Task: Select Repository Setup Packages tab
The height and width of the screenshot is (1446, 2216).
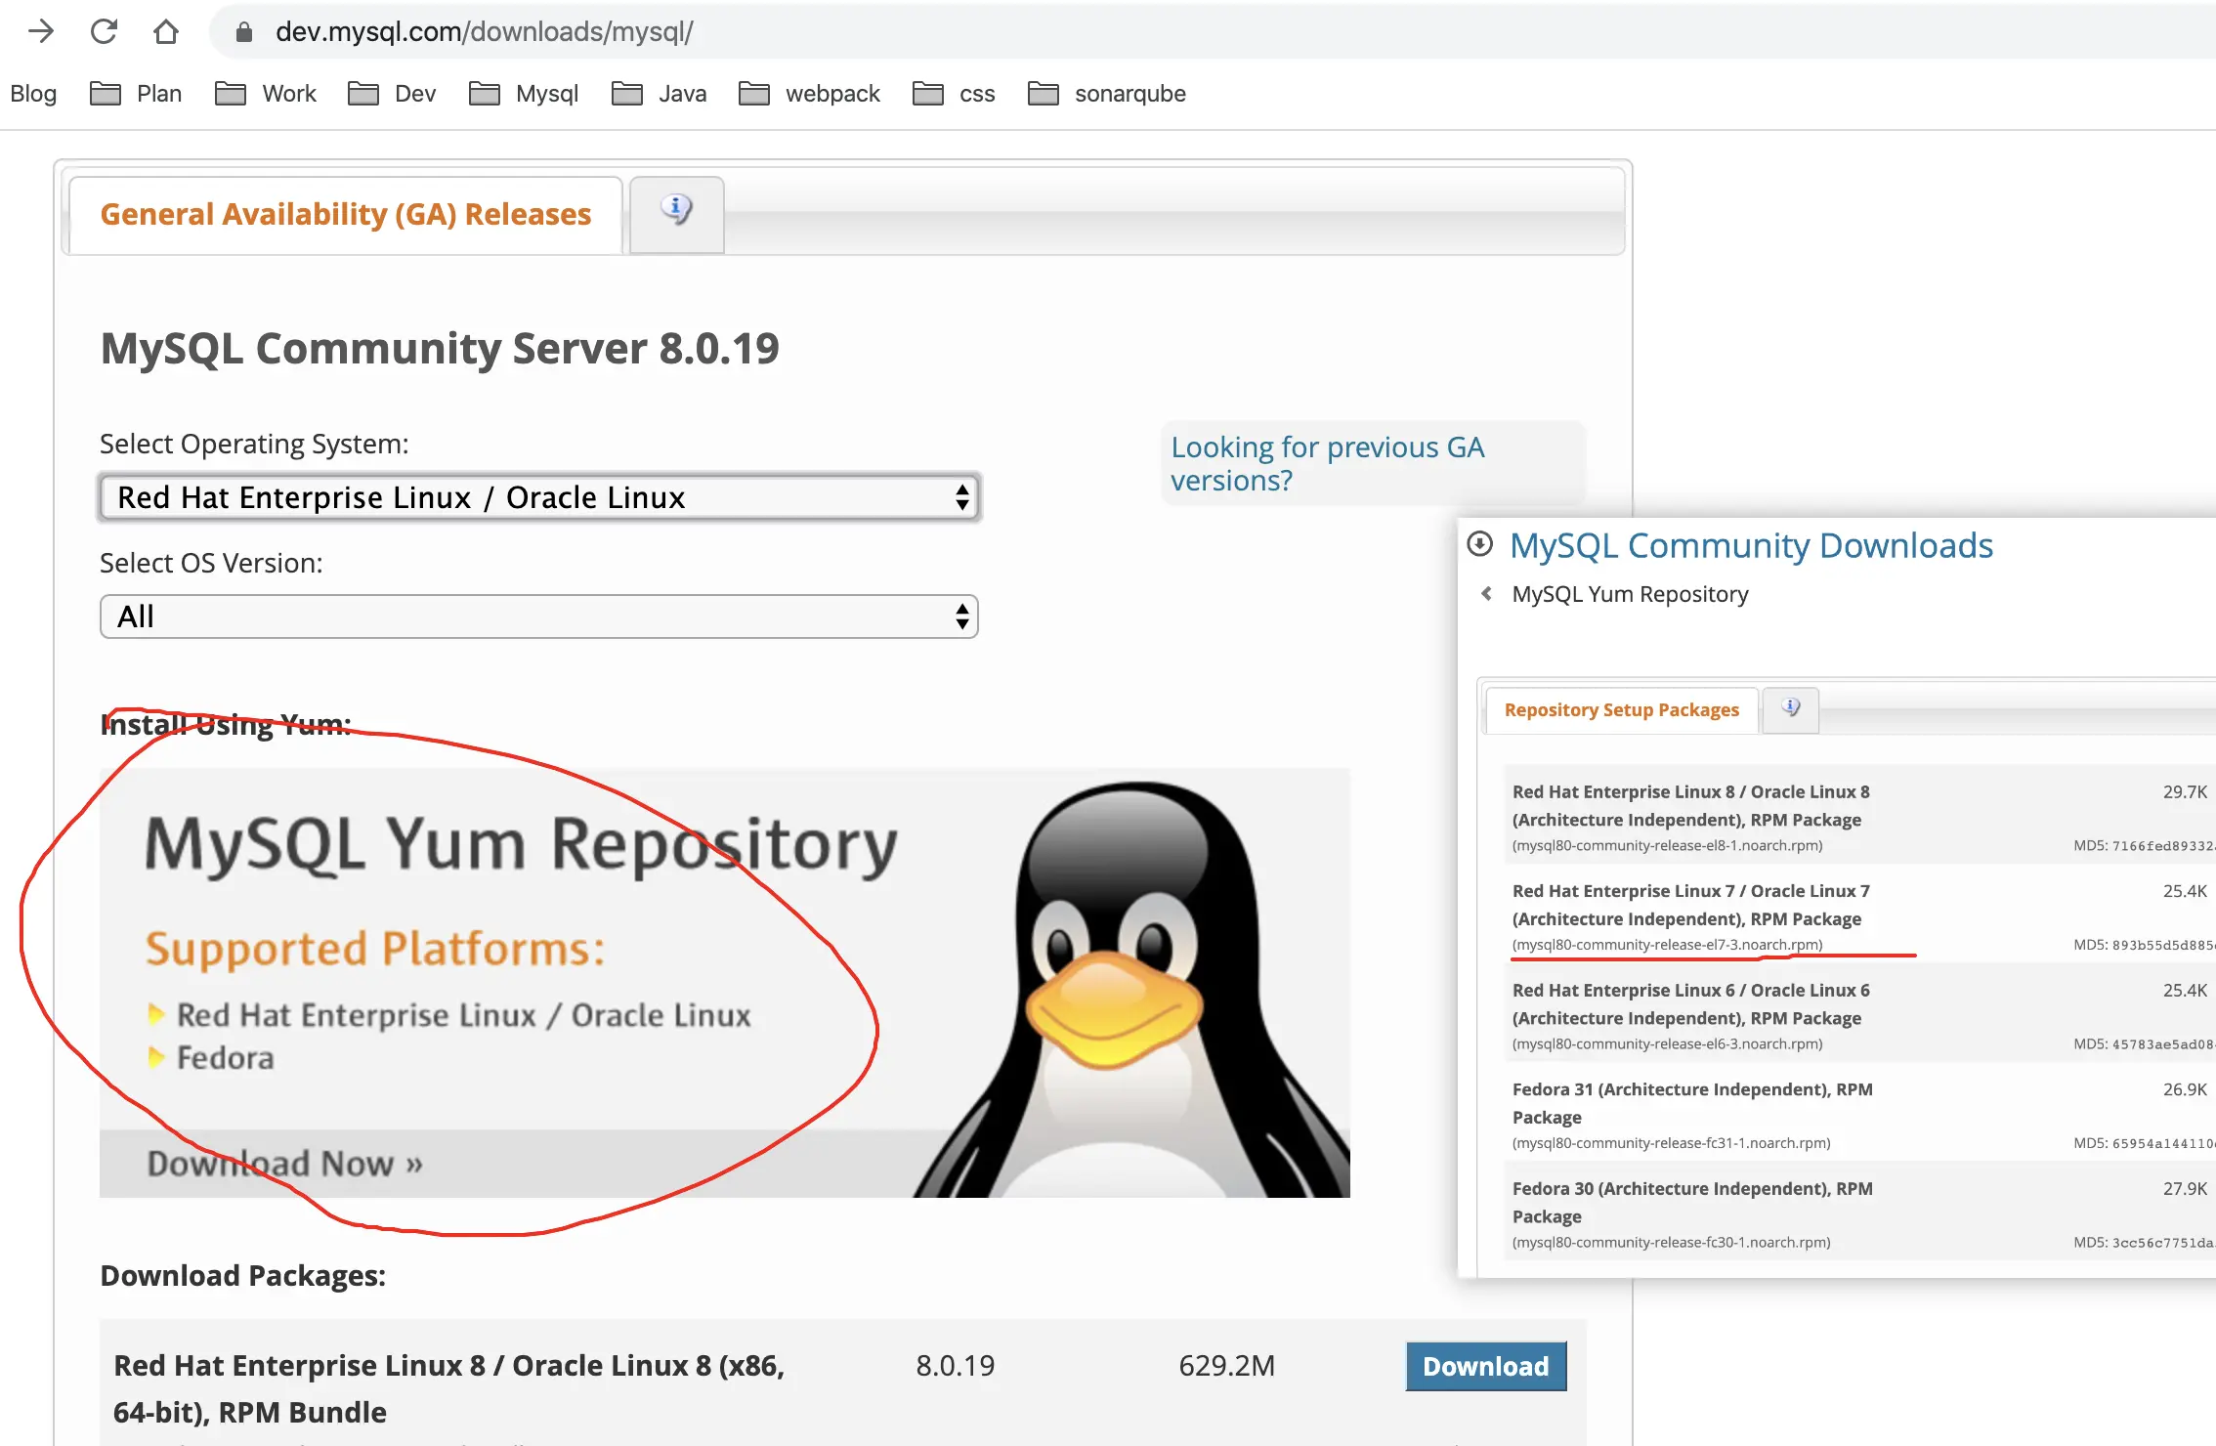Action: coord(1621,710)
